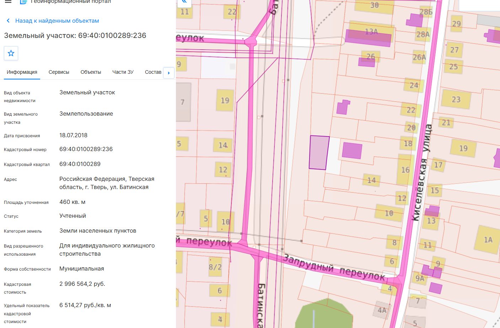
Task: Go back to found objects link
Action: tap(57, 21)
